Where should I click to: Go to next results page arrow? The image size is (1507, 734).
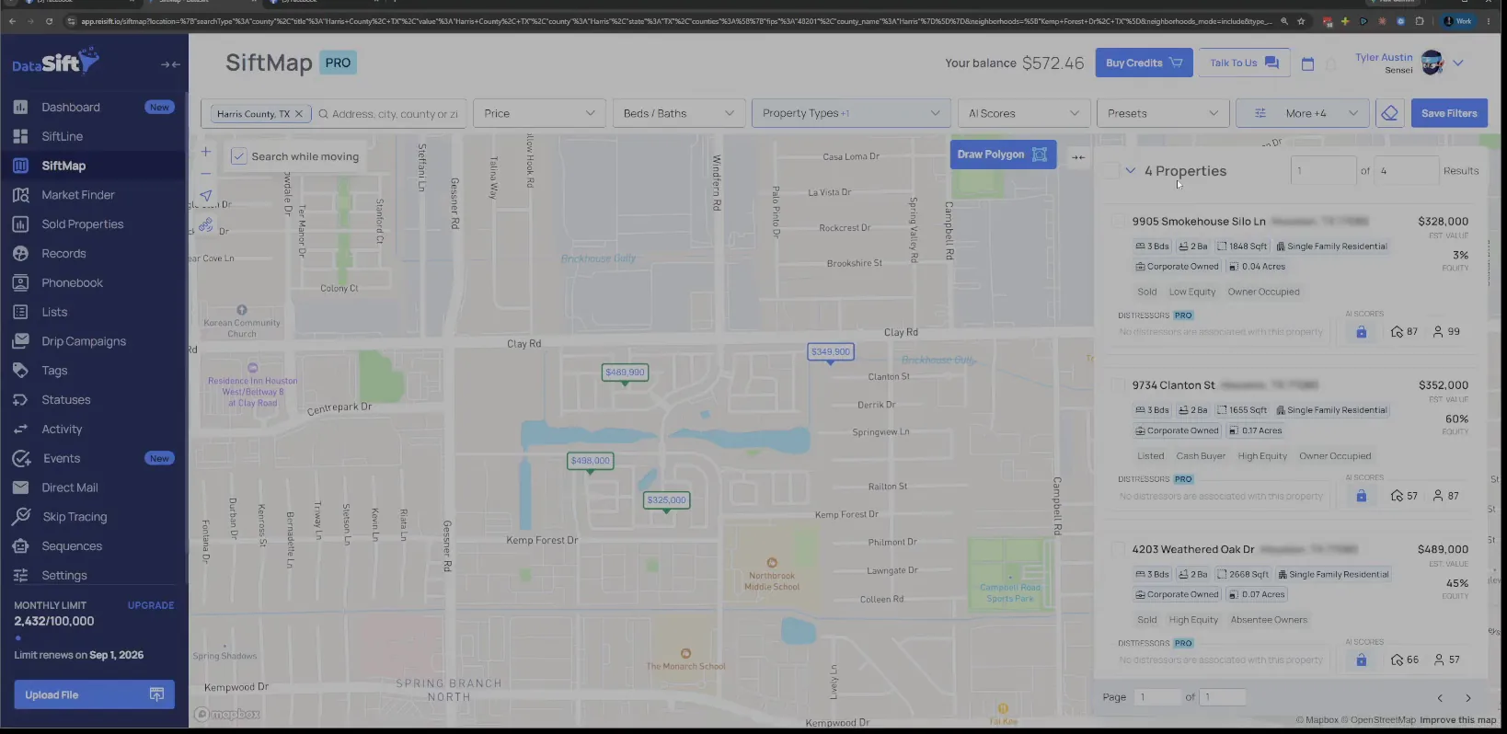pyautogui.click(x=1468, y=698)
